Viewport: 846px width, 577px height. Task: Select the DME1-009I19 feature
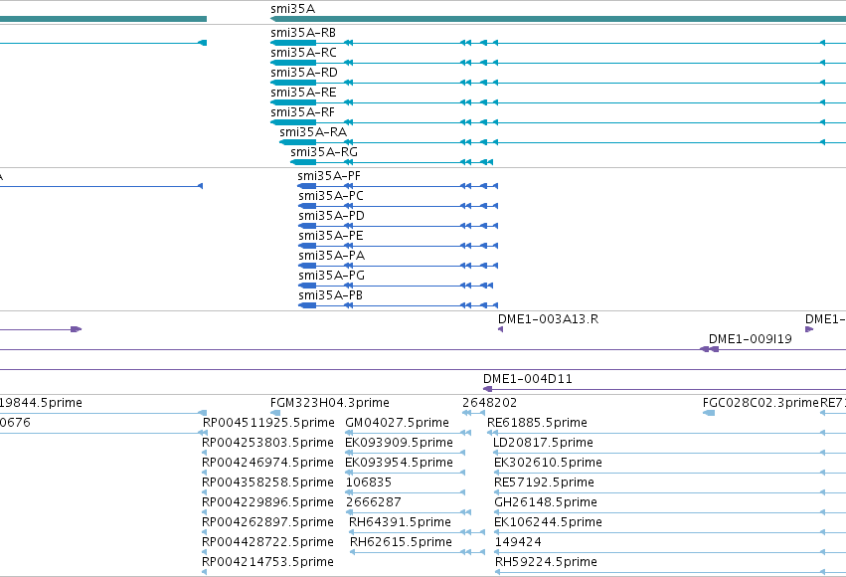coord(750,339)
